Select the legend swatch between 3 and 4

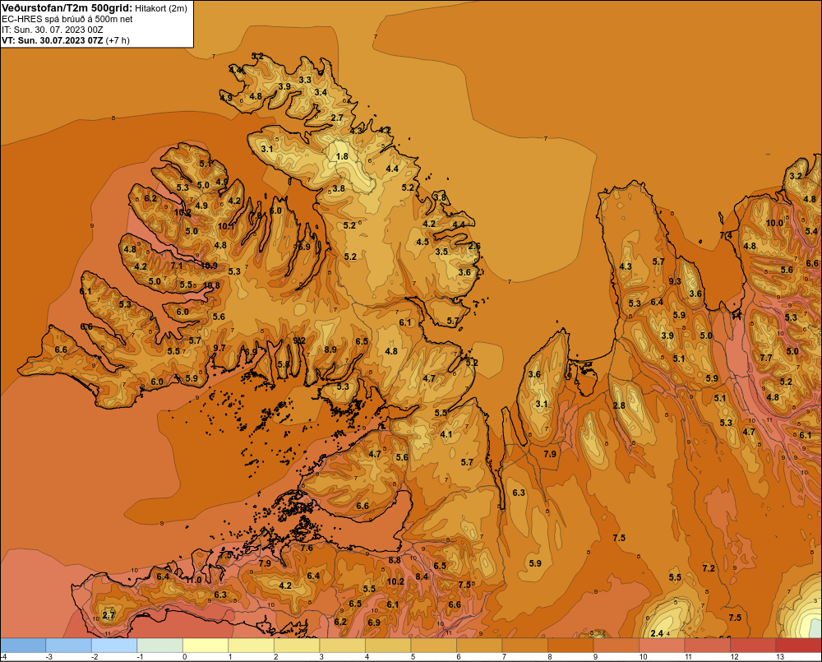[342, 645]
